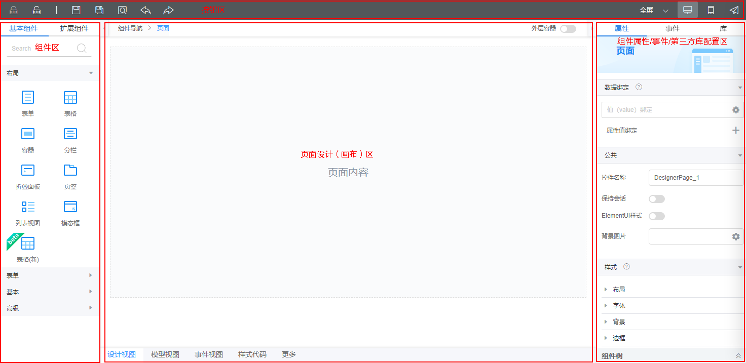Image resolution: width=746 pixels, height=363 pixels.
Task: Select the 容器 container component icon
Action: pos(28,134)
